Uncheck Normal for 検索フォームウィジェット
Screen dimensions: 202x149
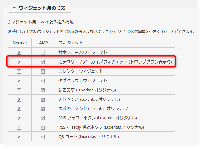pyautogui.click(x=19, y=53)
